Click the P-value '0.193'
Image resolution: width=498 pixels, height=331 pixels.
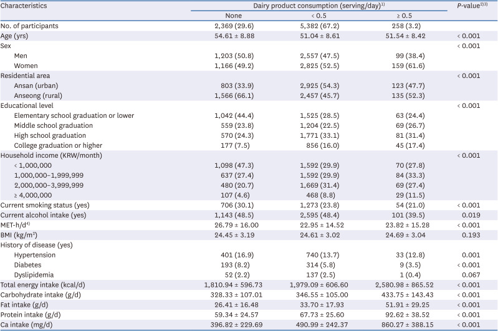click(471, 235)
